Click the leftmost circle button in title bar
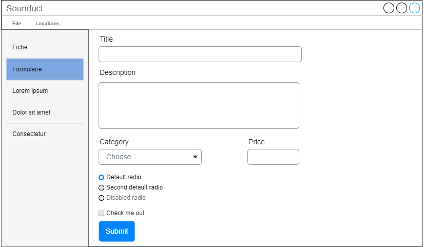 tap(389, 8)
